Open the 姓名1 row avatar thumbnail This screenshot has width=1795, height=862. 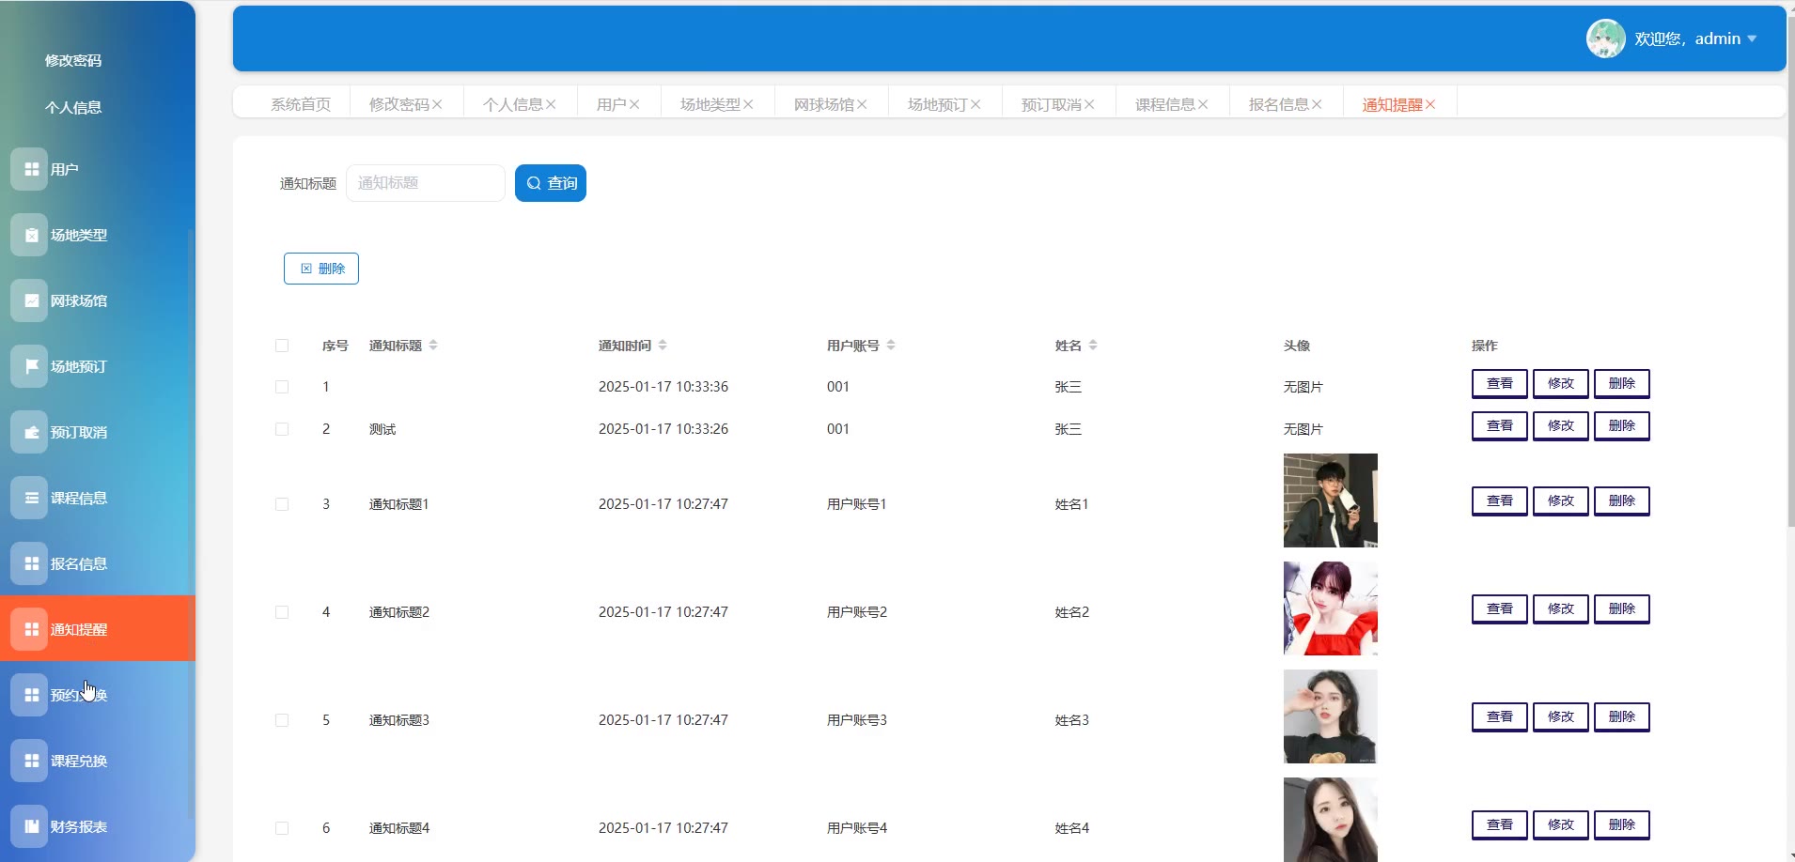[x=1331, y=500]
